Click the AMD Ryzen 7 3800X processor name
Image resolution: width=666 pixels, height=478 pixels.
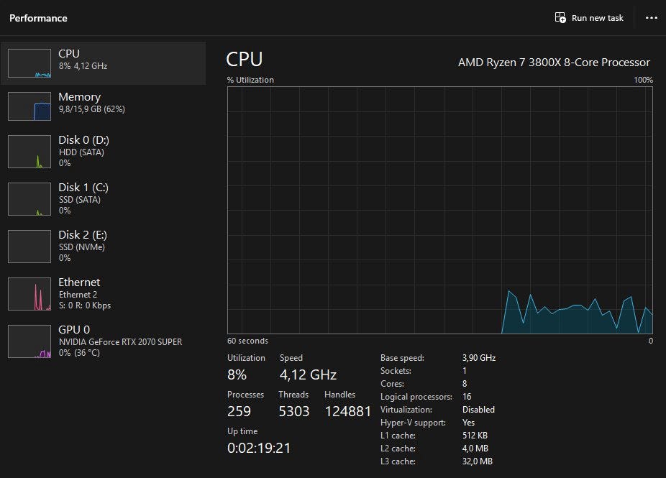pyautogui.click(x=554, y=63)
